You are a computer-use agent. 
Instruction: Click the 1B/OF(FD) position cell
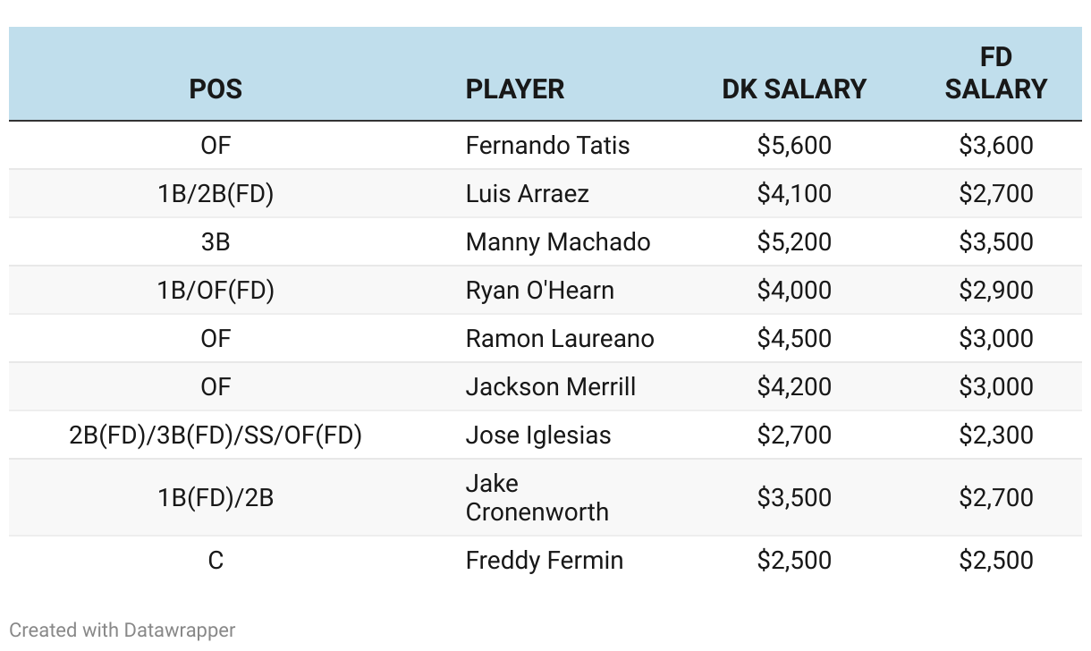(x=216, y=290)
